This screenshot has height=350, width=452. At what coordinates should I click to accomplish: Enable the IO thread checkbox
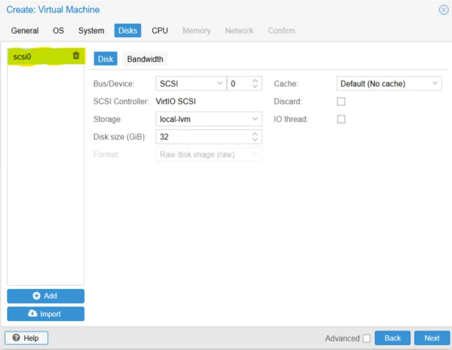tap(341, 119)
